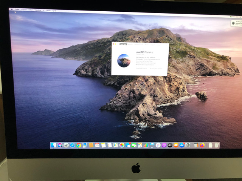Open Photos pinwheel icon in Dock
The height and width of the screenshot is (181, 242).
point(122,145)
